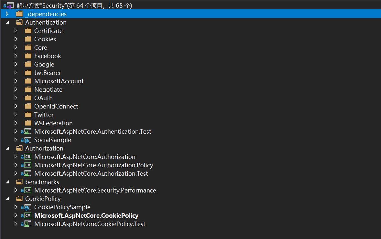The image size is (381, 239).
Task: Expand the OpenIdConnect folder arrow
Action: pyautogui.click(x=16, y=106)
